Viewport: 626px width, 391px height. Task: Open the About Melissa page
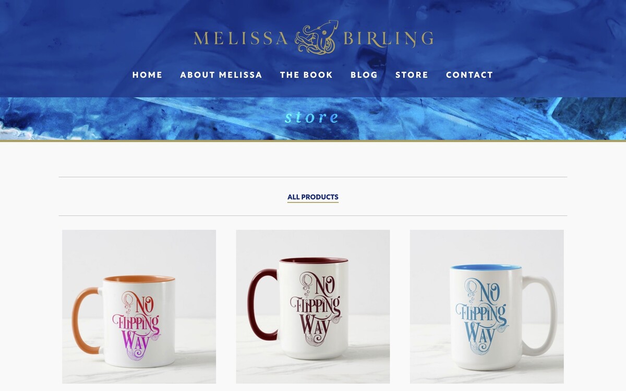(221, 75)
